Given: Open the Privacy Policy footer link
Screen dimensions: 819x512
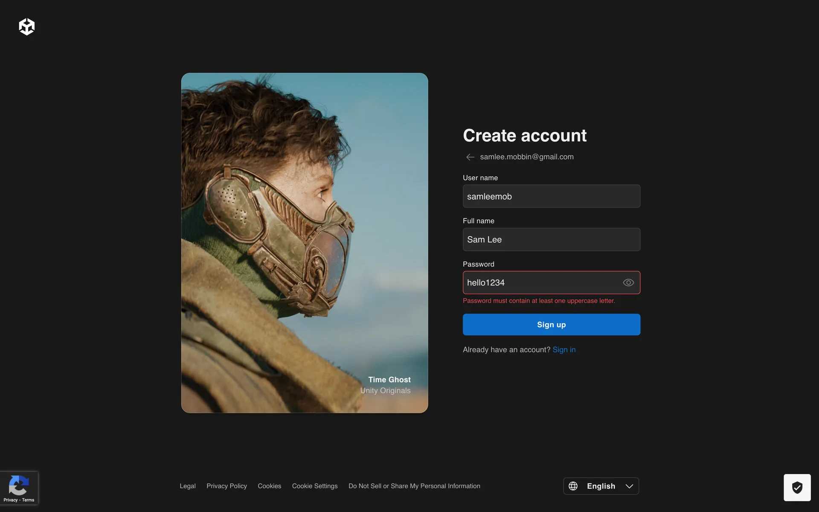Looking at the screenshot, I should click(x=227, y=486).
